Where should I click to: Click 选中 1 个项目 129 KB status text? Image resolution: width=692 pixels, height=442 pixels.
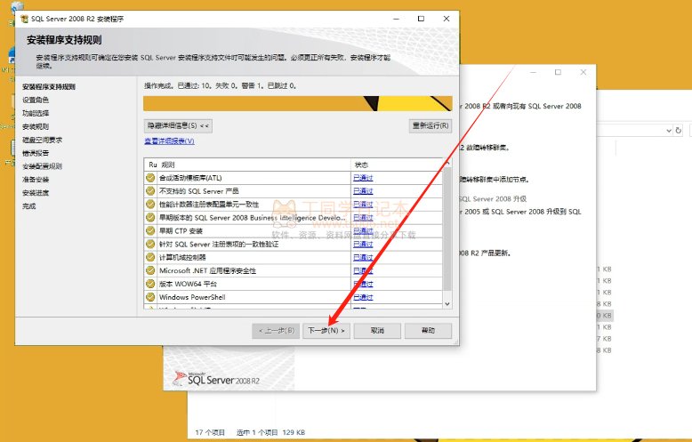point(271,432)
